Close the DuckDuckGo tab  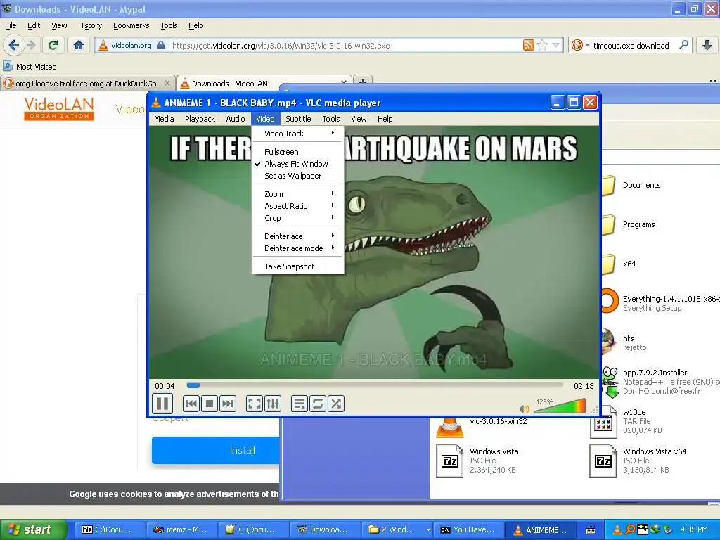(167, 83)
